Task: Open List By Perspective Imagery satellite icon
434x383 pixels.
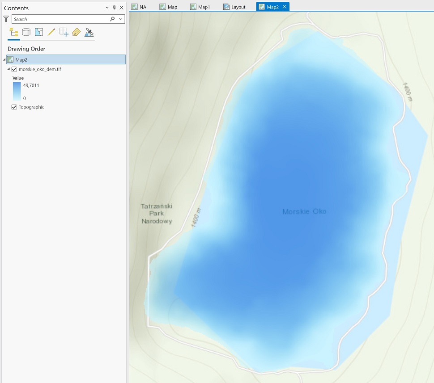Action: point(89,32)
